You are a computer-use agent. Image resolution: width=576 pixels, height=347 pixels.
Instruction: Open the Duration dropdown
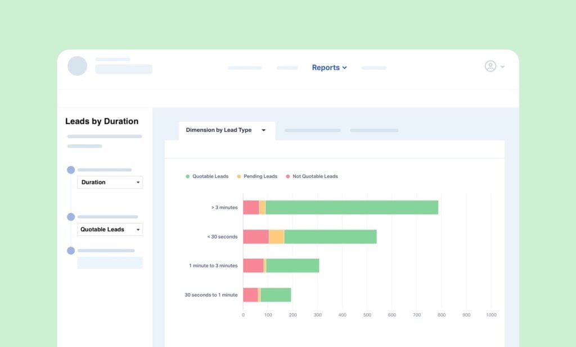coord(110,182)
